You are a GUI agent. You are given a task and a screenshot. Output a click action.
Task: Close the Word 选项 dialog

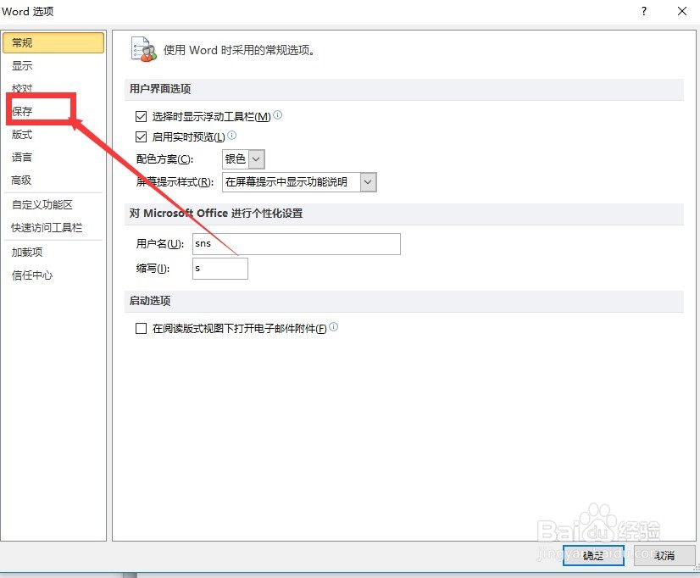tap(682, 11)
